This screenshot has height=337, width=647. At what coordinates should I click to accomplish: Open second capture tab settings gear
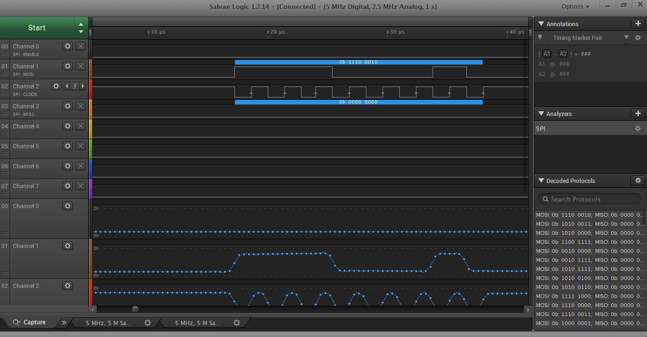click(237, 323)
